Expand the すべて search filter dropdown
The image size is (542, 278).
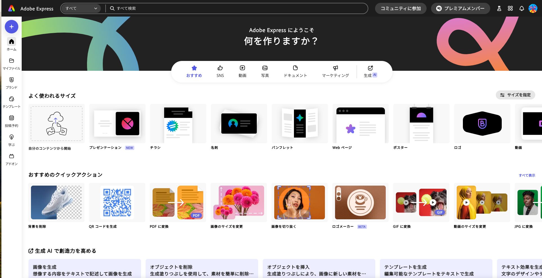click(x=81, y=8)
